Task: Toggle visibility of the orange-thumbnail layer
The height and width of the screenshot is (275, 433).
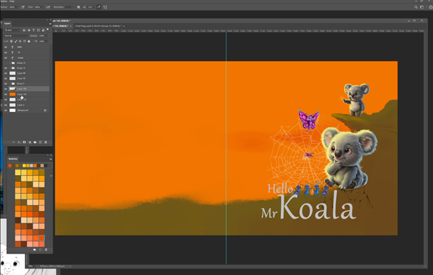Action: click(x=6, y=94)
